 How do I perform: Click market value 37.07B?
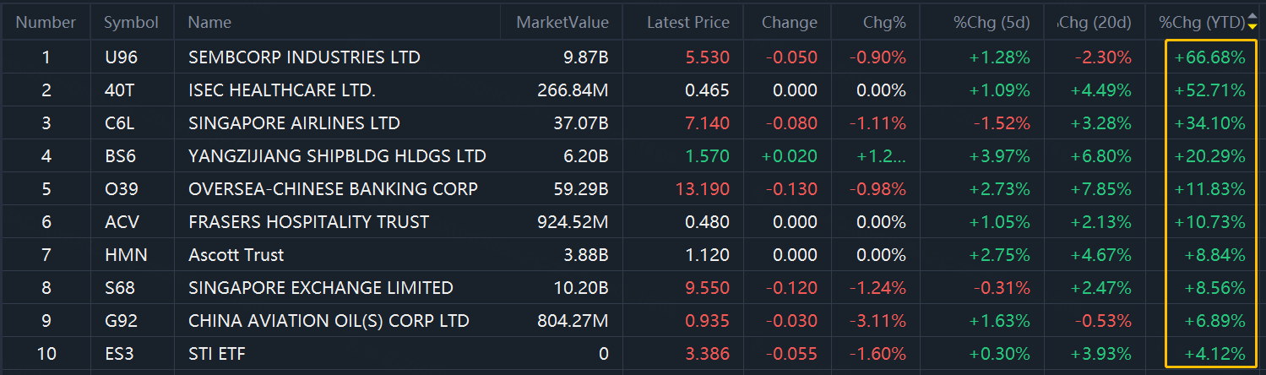pyautogui.click(x=579, y=123)
